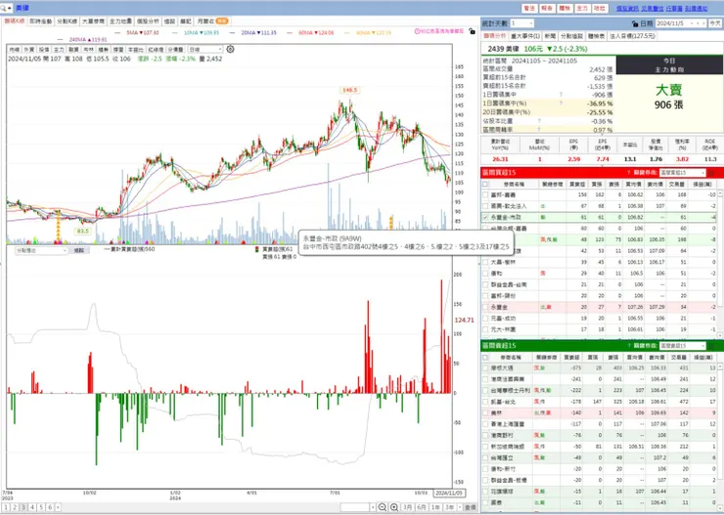Click the orange badge on 月營收 tab
The image size is (724, 515).
tap(222, 21)
